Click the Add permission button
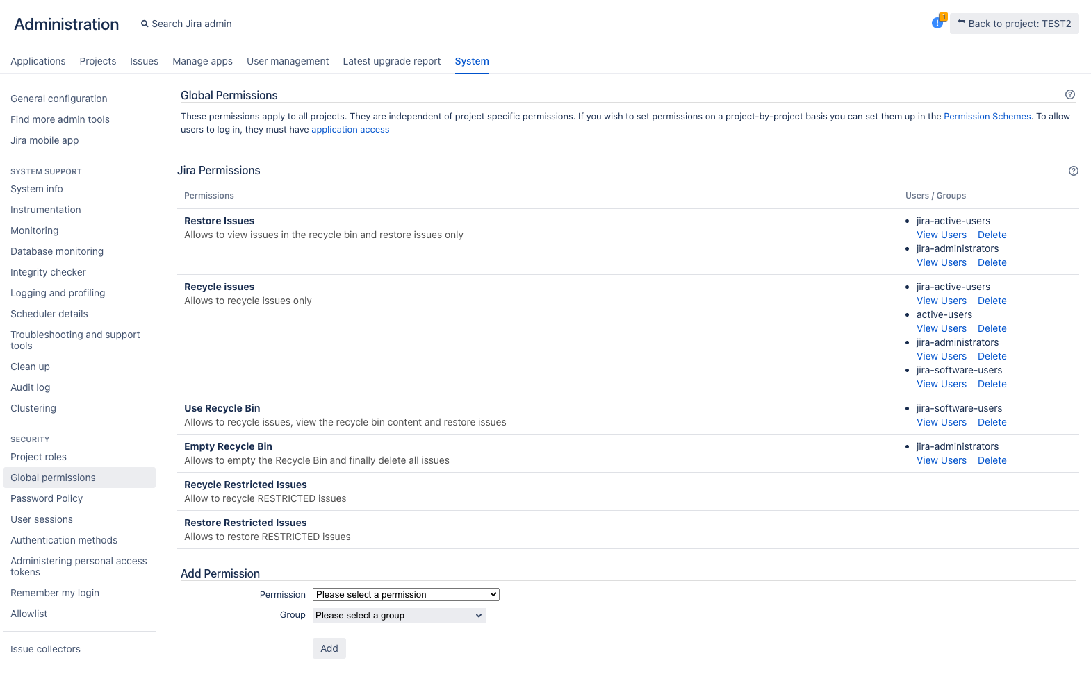 tap(329, 648)
